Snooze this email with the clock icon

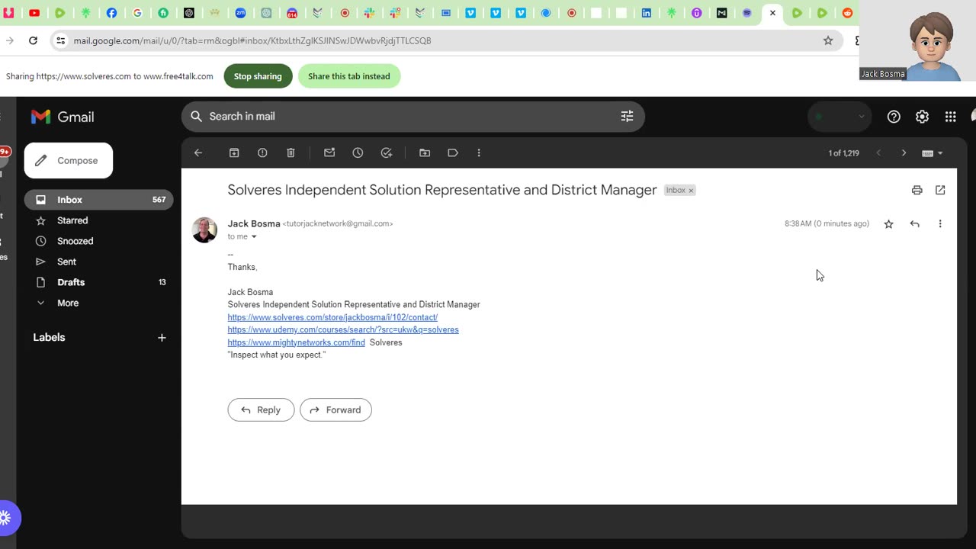358,153
